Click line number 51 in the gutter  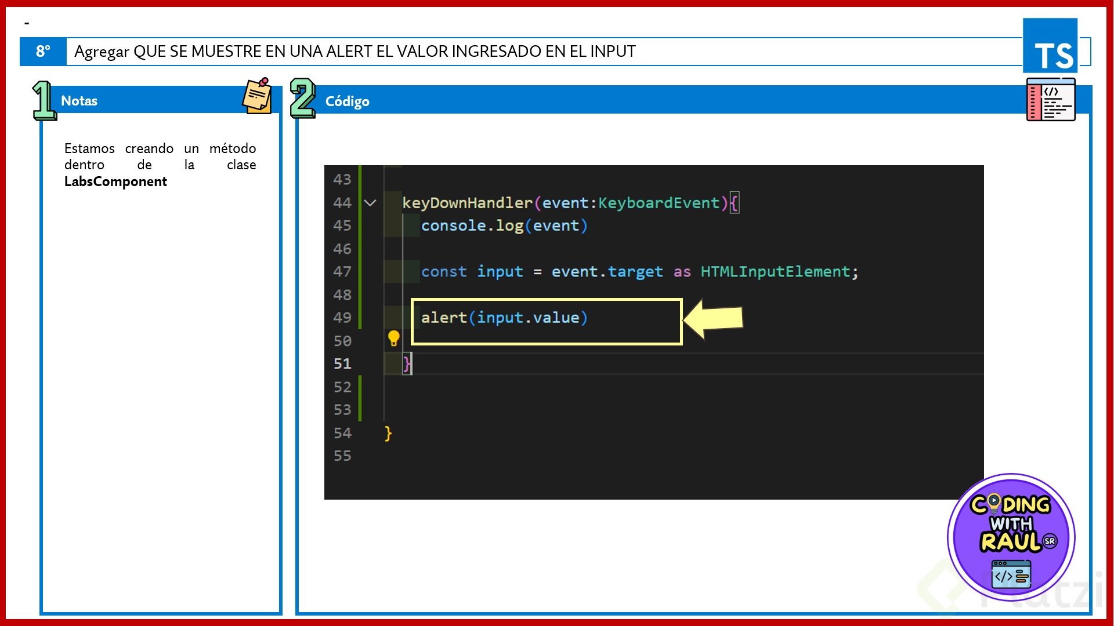[x=342, y=364]
